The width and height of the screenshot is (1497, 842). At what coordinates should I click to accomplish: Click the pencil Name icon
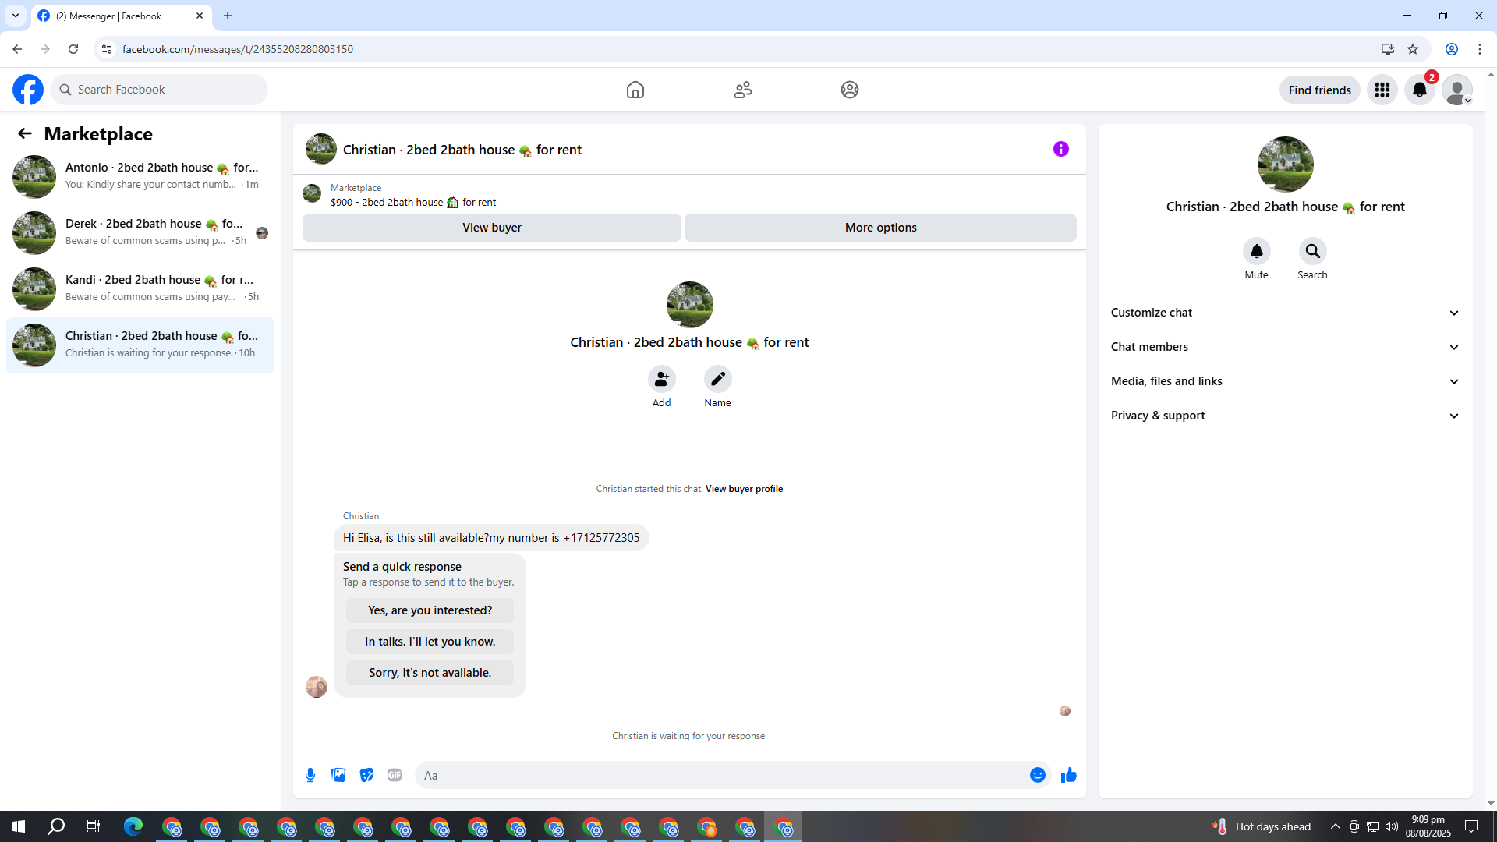[x=717, y=379]
